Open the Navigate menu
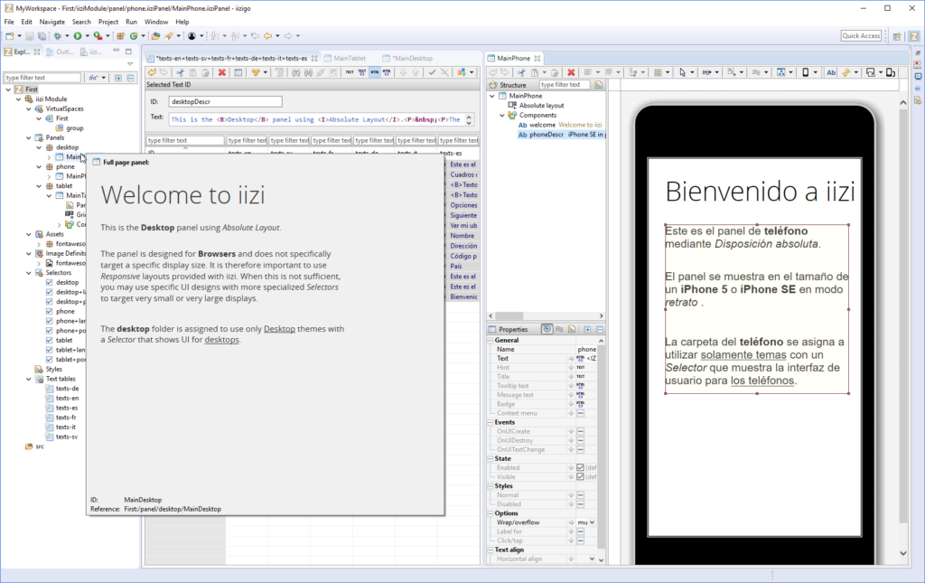The width and height of the screenshot is (925, 583). point(51,21)
